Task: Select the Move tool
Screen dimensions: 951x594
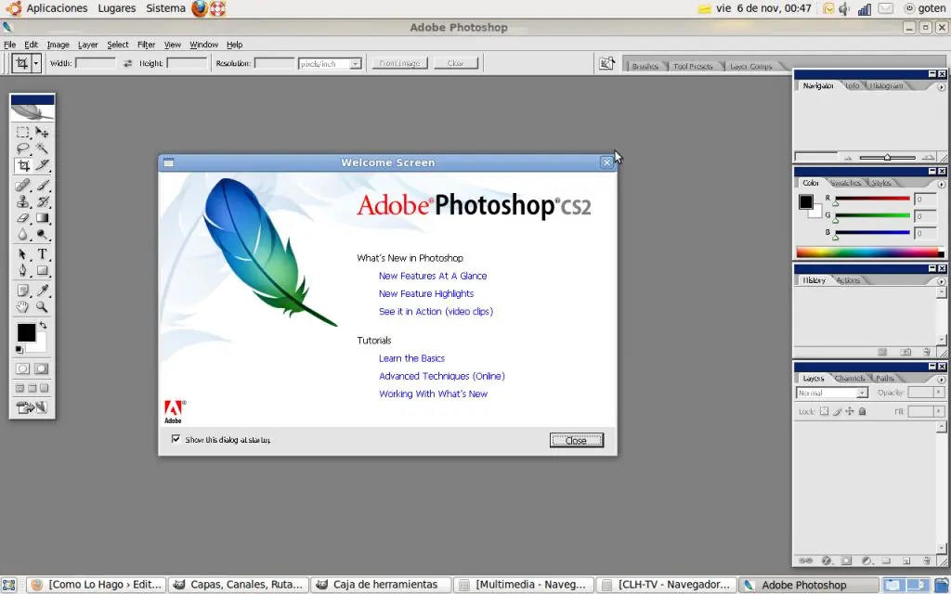Action: pyautogui.click(x=42, y=132)
